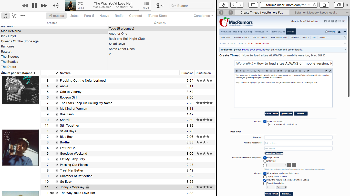Open the Days duration dropdown for poll
350x196 pixels.
(281, 187)
